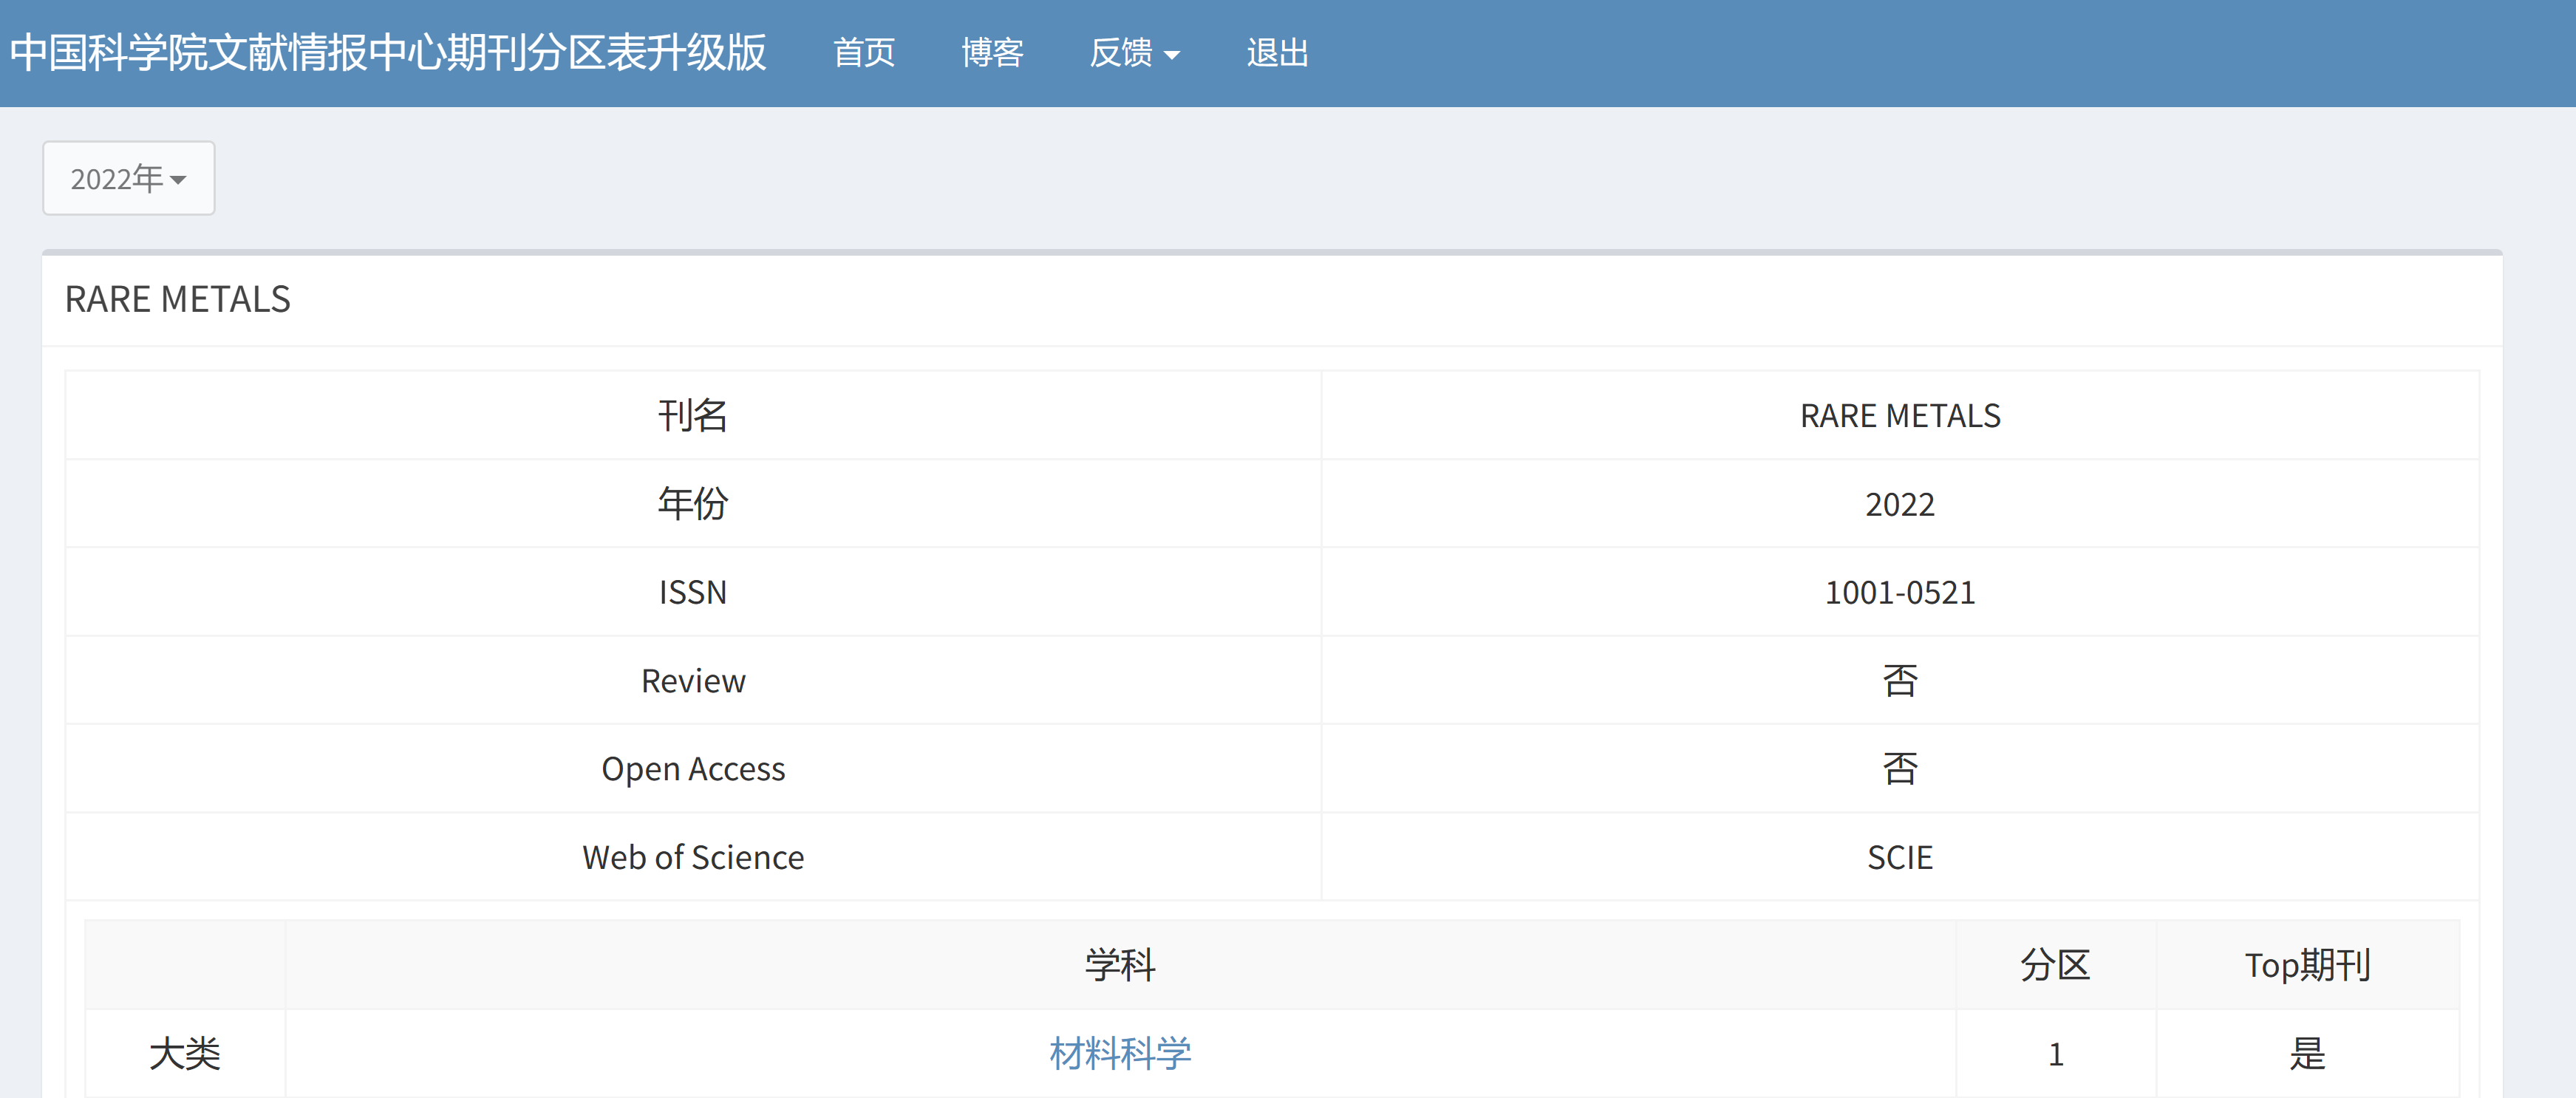The width and height of the screenshot is (2576, 1098).
Task: Click 退出 to log out
Action: 1277,53
